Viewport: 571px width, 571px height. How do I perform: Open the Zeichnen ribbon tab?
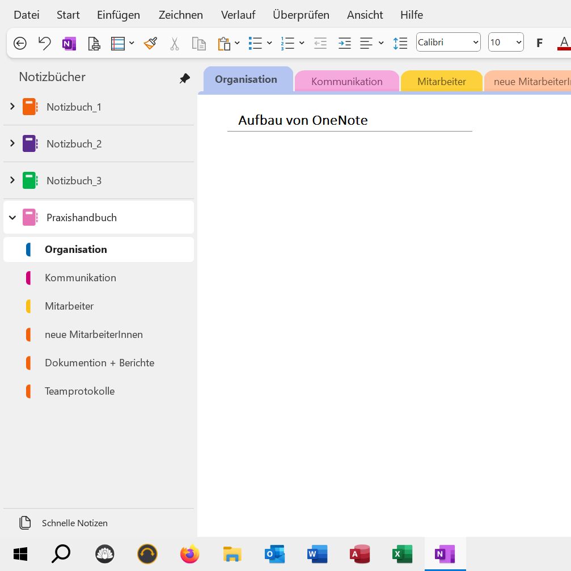click(x=181, y=15)
